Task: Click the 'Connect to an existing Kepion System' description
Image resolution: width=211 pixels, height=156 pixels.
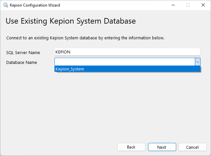Action: (85, 38)
